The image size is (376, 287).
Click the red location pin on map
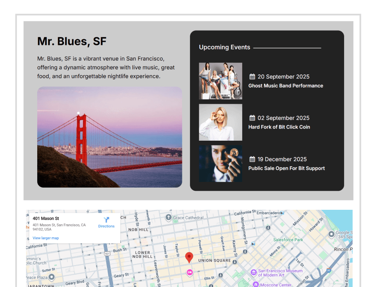pyautogui.click(x=189, y=257)
